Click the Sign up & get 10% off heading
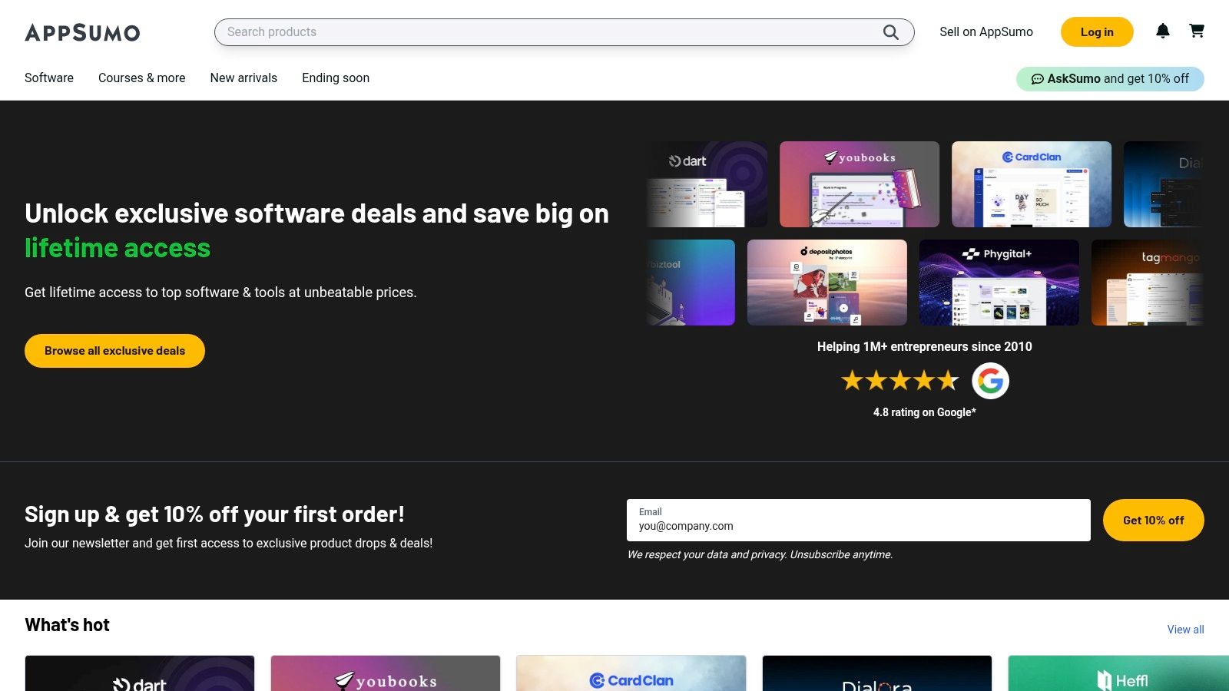 pos(214,514)
